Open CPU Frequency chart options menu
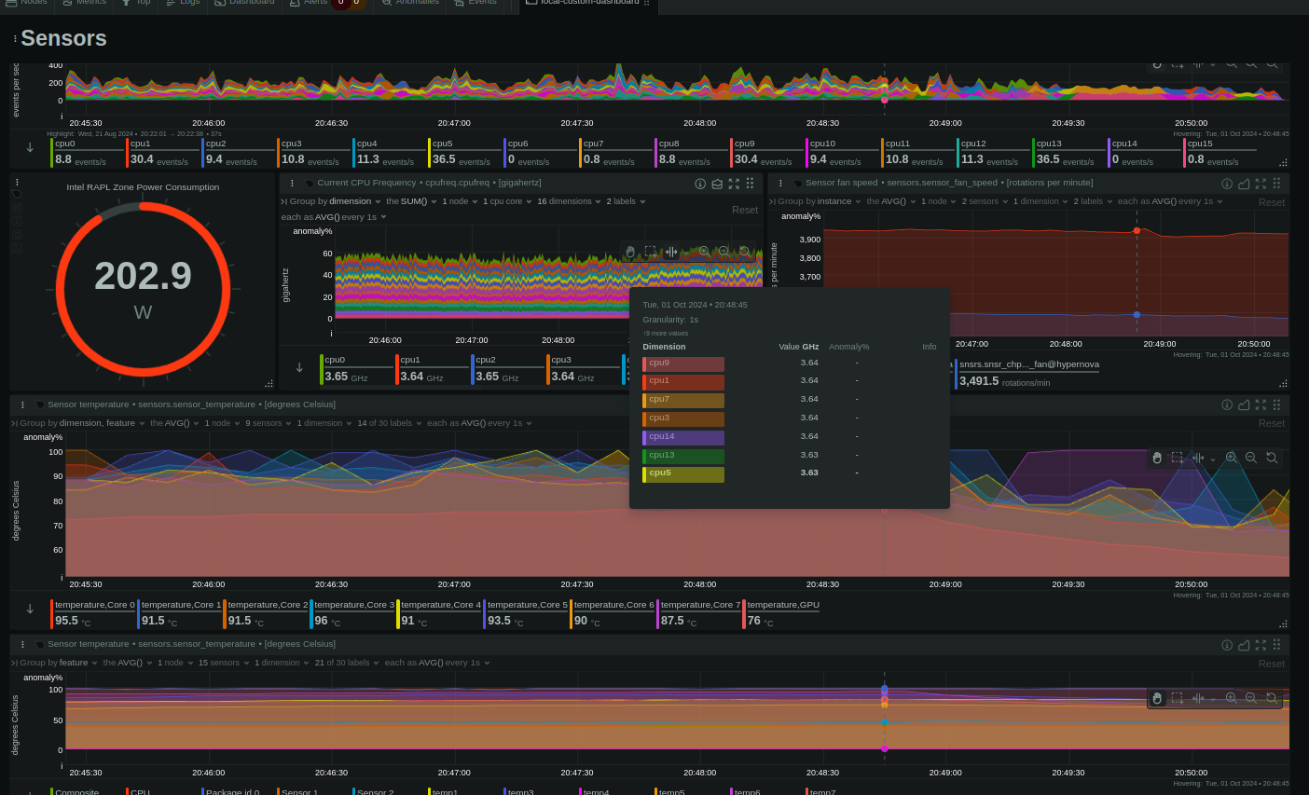 point(292,184)
